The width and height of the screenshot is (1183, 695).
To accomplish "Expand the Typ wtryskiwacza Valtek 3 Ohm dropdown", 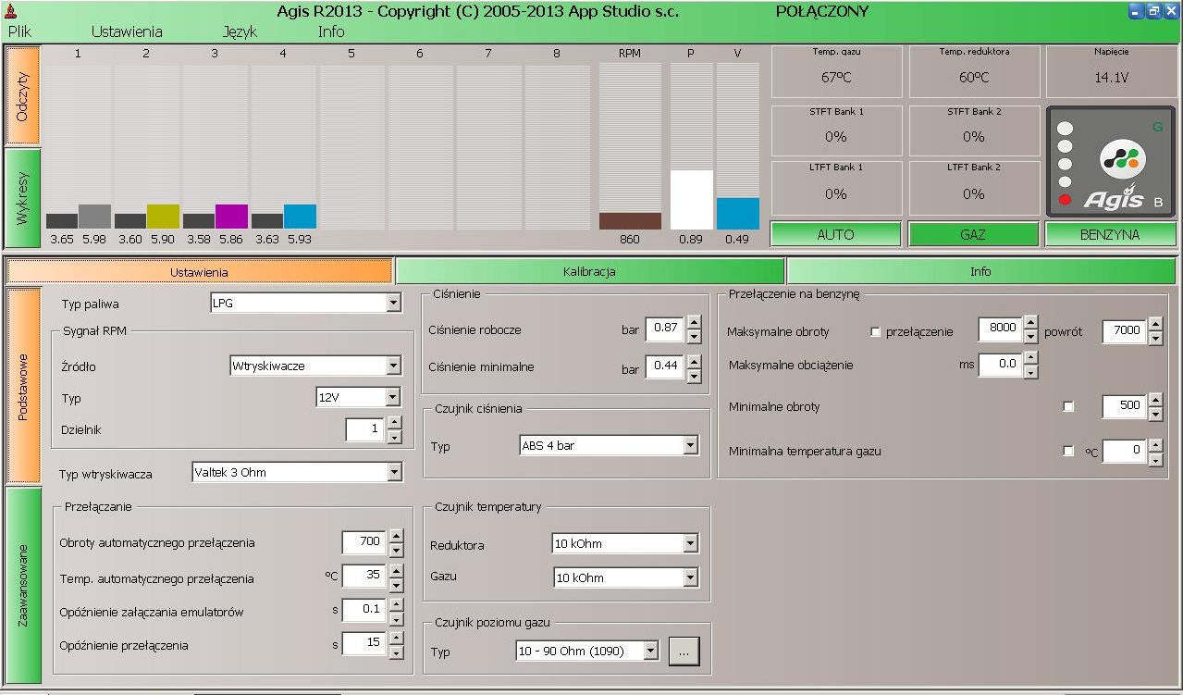I will pos(394,472).
